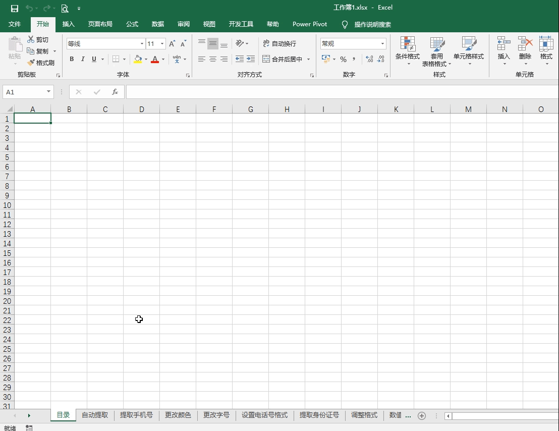This screenshot has width=559, height=431.
Task: Select the Italic formatting icon
Action: click(82, 59)
